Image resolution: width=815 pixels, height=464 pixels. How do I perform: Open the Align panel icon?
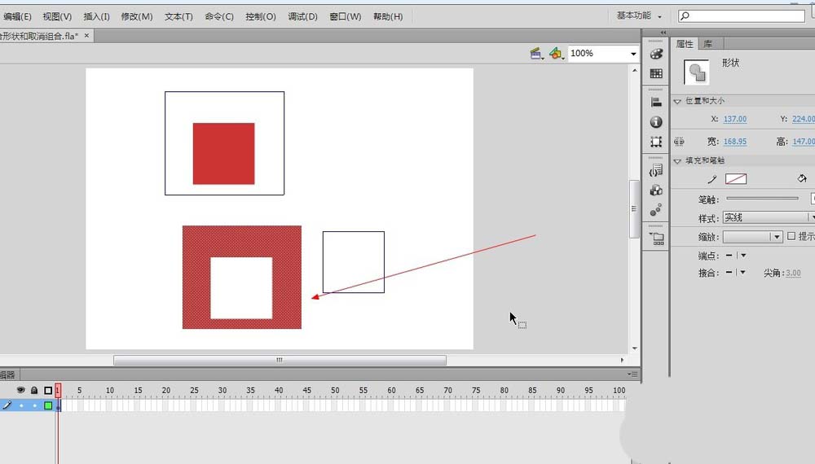(656, 103)
